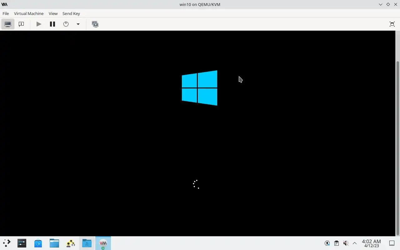Open the Send Key menu
Image resolution: width=400 pixels, height=250 pixels.
click(71, 13)
